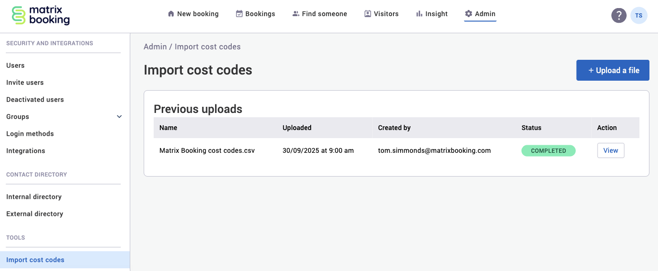The width and height of the screenshot is (658, 271).
Task: Click the calendar icon beside Bookings
Action: [x=239, y=14]
